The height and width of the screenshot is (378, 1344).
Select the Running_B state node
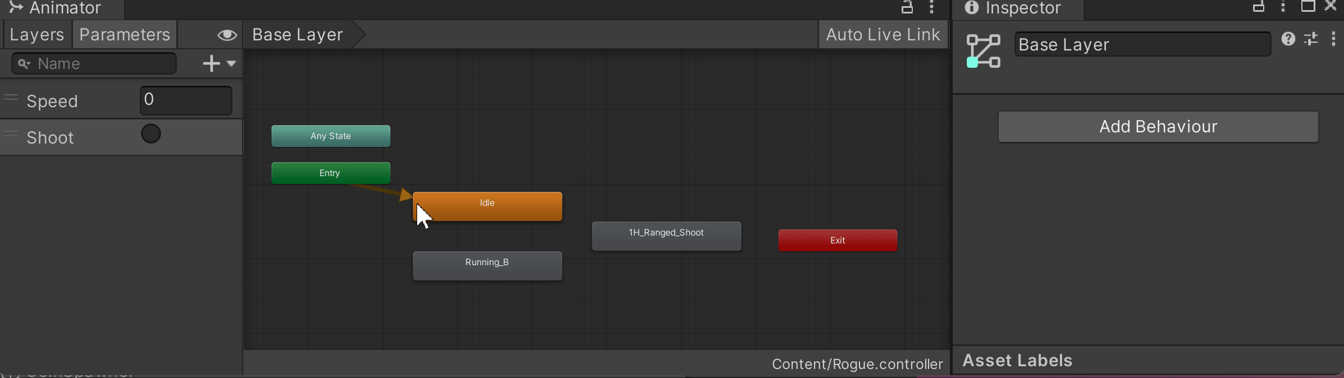click(487, 265)
